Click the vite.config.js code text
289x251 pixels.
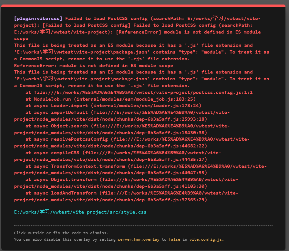click(206, 239)
